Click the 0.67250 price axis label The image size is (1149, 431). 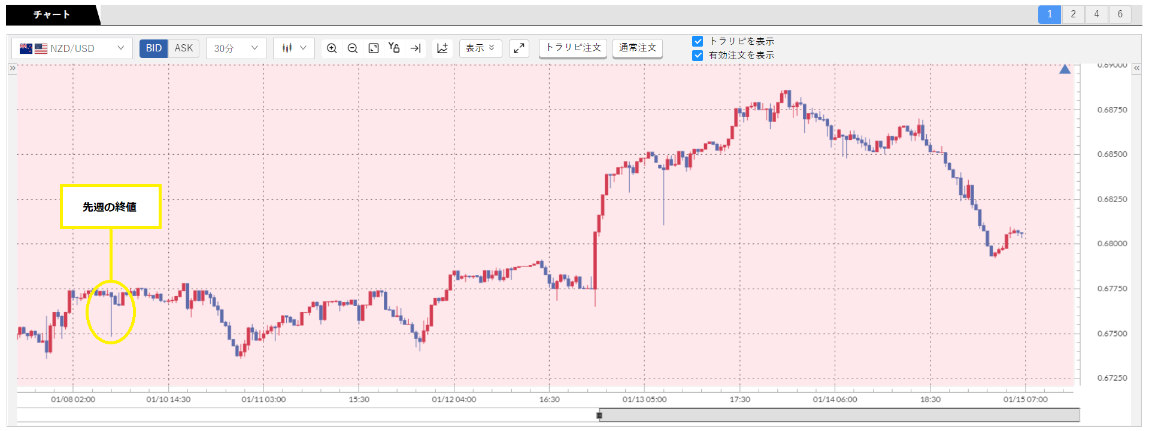(x=1112, y=378)
